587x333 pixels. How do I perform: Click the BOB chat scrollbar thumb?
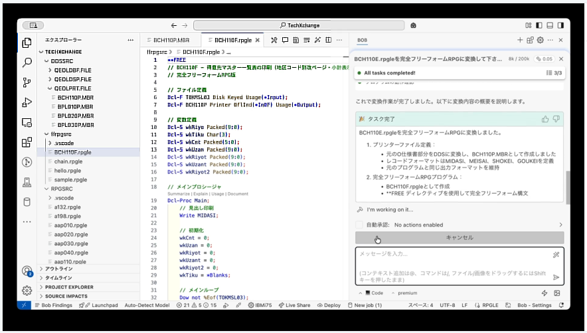pyautogui.click(x=568, y=187)
